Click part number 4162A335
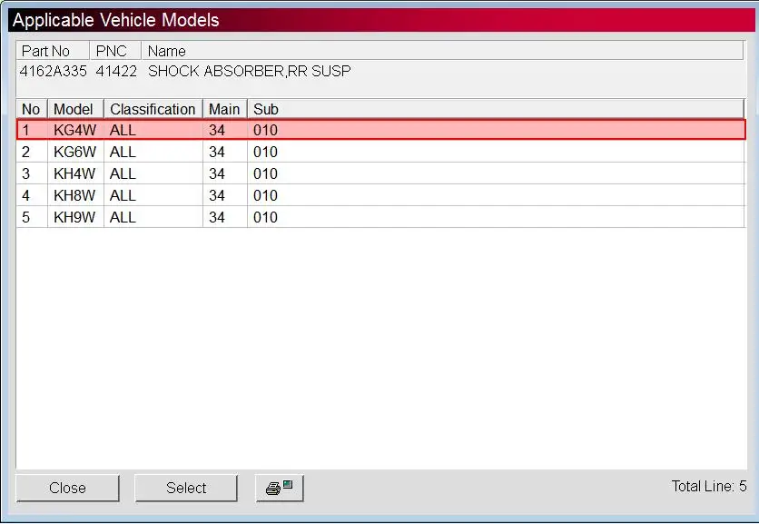Viewport: 759px width, 524px height. pyautogui.click(x=54, y=71)
